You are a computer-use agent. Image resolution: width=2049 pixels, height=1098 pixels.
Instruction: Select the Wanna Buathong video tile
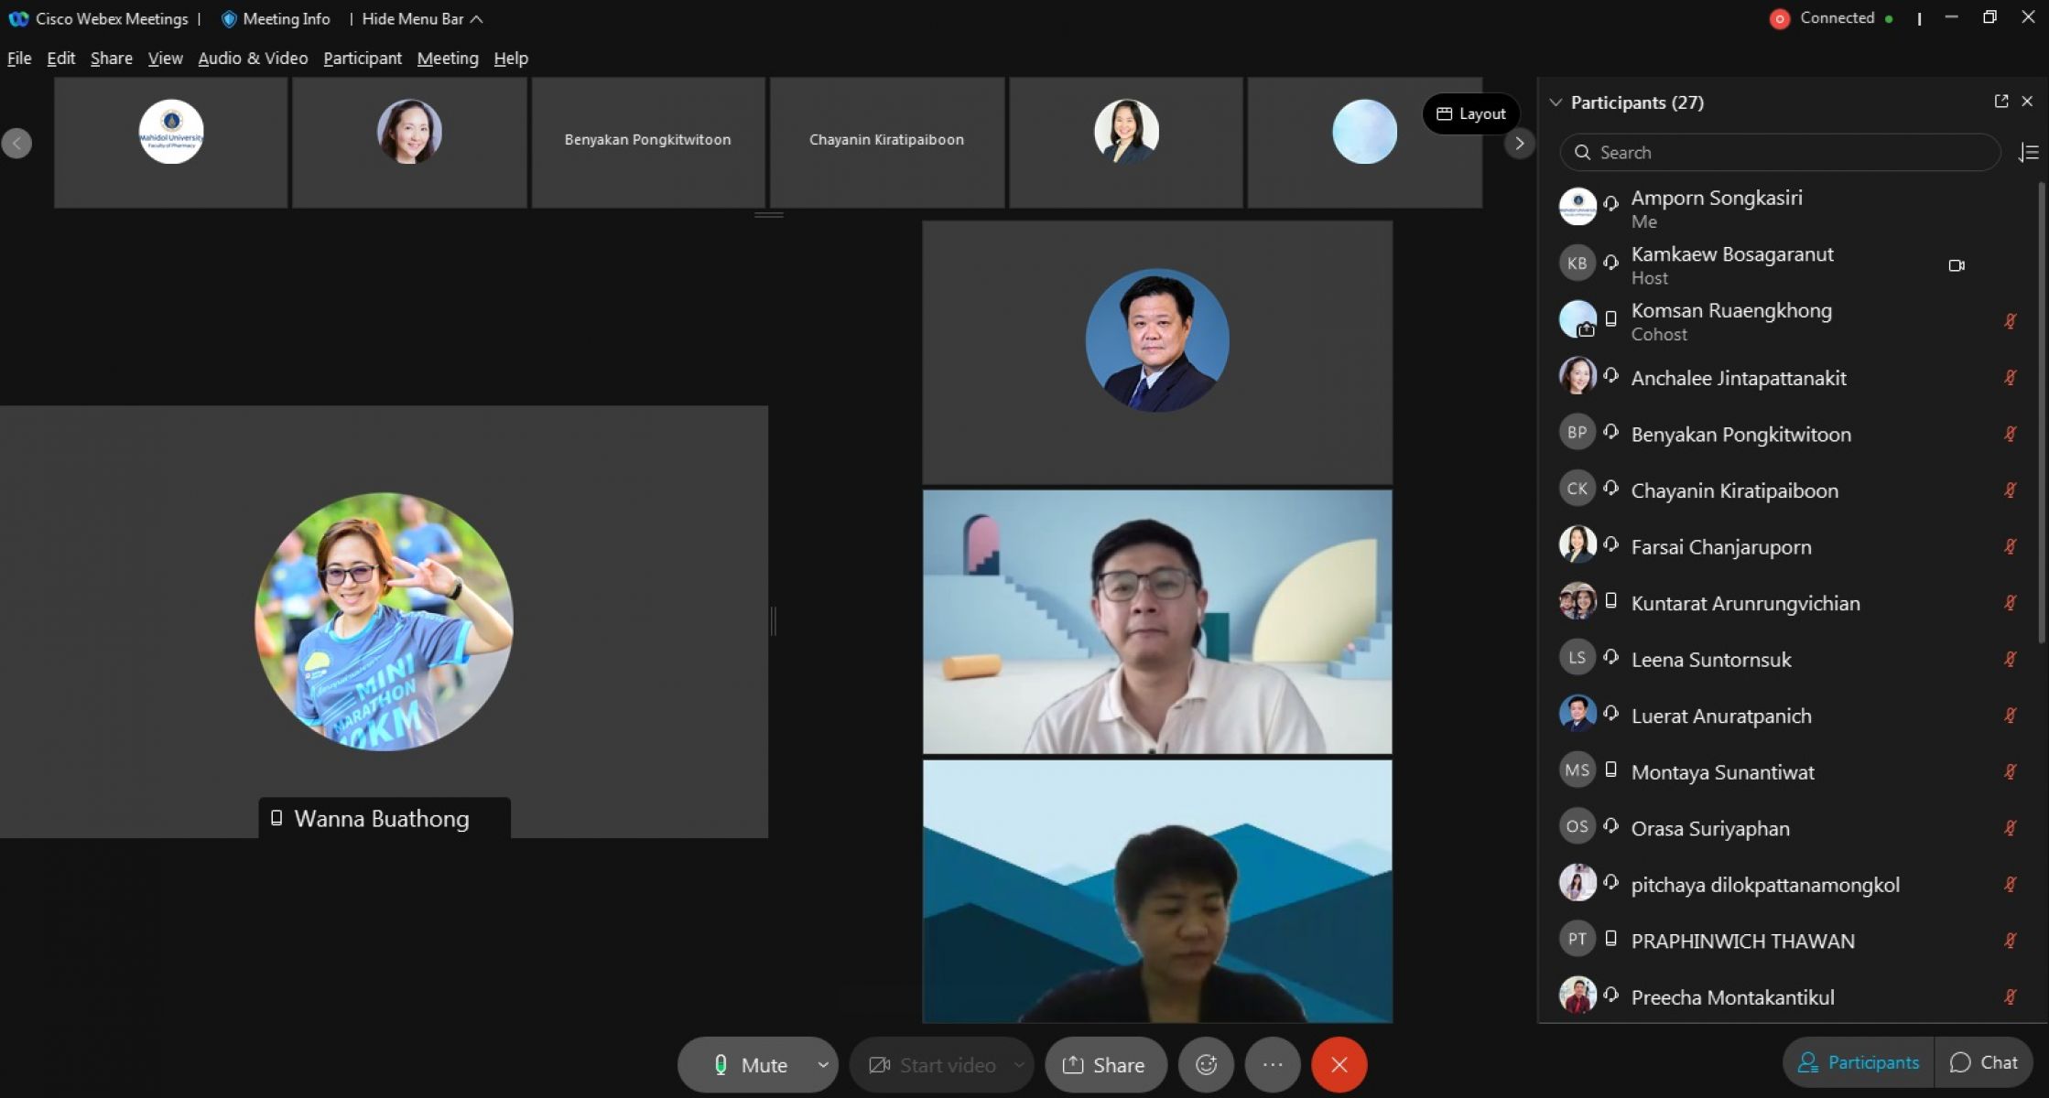pyautogui.click(x=384, y=621)
